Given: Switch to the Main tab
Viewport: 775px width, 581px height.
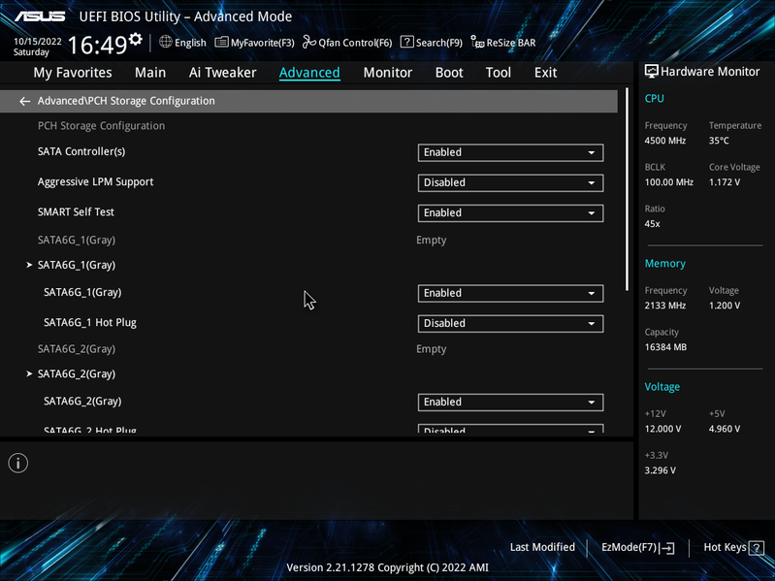Looking at the screenshot, I should coord(150,73).
